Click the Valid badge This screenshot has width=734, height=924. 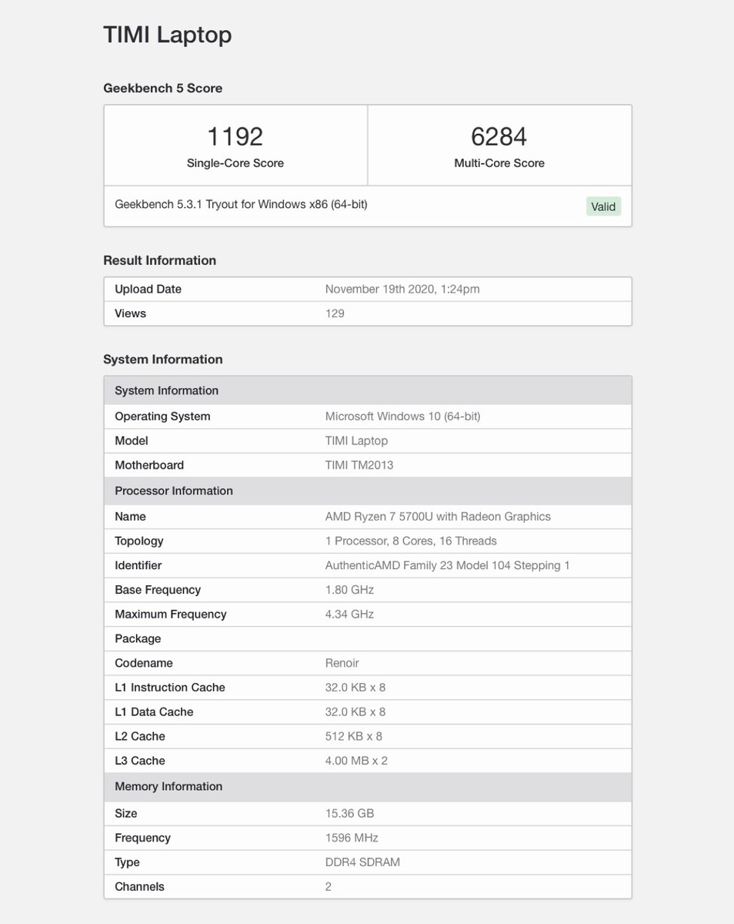coord(603,206)
